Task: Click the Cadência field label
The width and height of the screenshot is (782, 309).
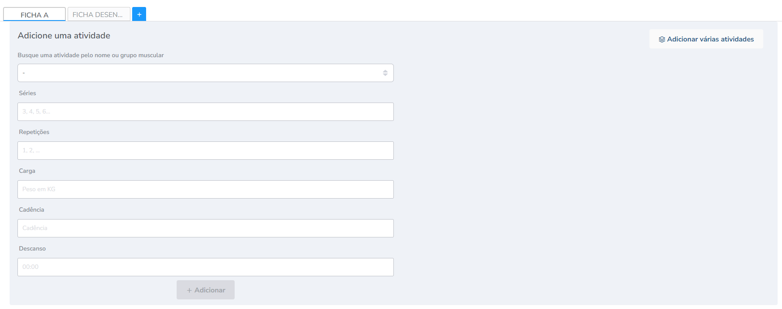Action: coord(31,210)
